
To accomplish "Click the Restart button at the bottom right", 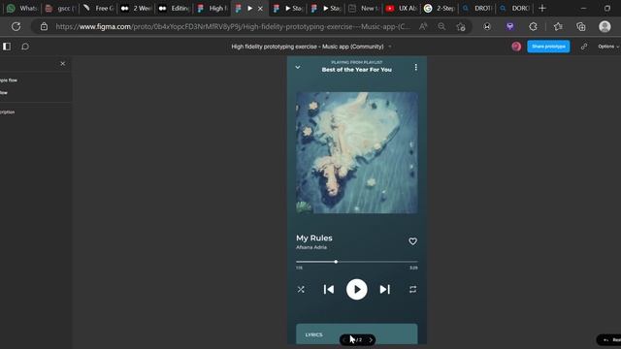I will (610, 340).
